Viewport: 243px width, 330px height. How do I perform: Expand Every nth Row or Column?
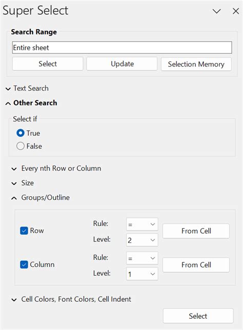click(x=56, y=169)
